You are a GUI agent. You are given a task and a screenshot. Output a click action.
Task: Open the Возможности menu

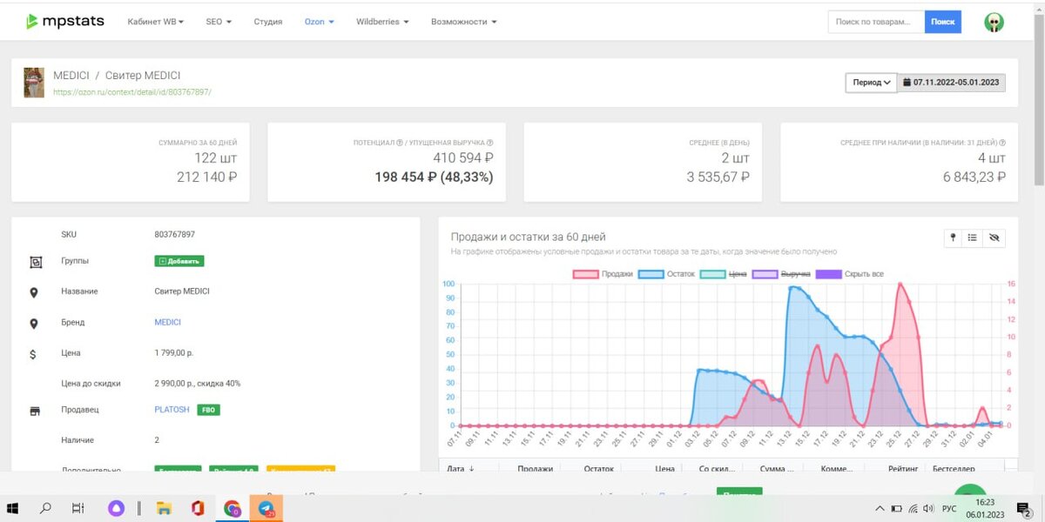[x=464, y=22]
